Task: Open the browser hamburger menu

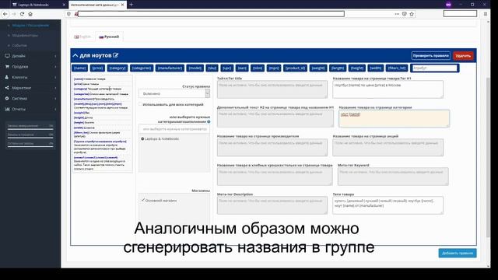Action: (x=486, y=14)
